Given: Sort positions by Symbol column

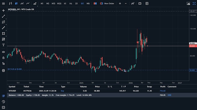Looking at the screenshot, I should 12,87.
